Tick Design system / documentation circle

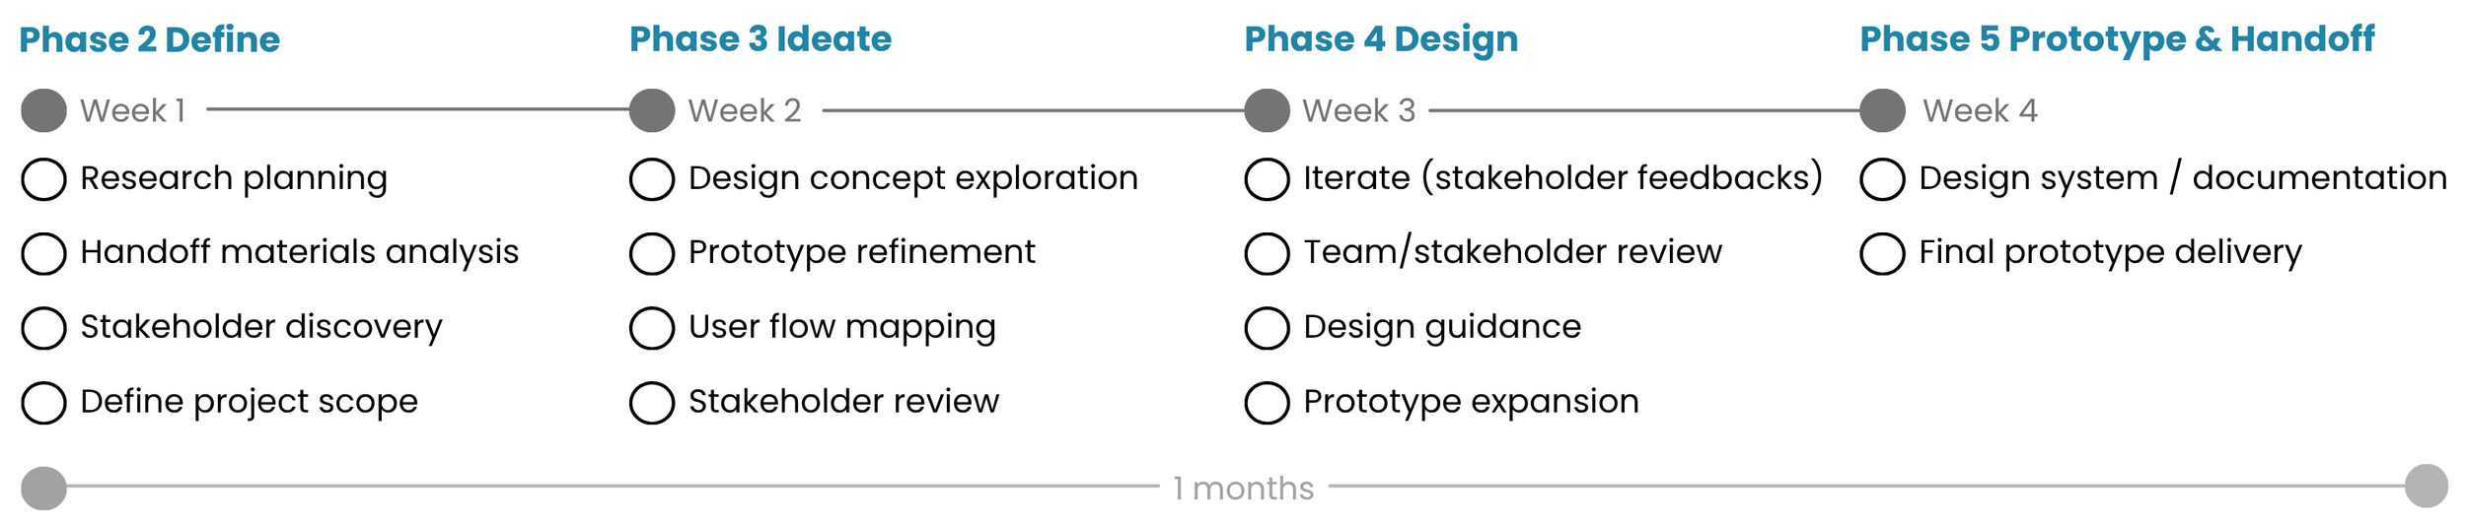click(x=1883, y=179)
